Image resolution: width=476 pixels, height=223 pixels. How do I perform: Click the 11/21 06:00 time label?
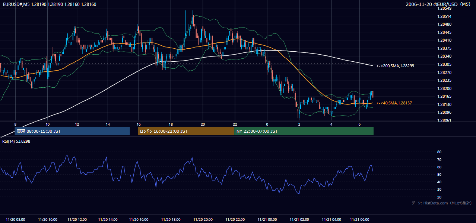[x=359, y=220]
